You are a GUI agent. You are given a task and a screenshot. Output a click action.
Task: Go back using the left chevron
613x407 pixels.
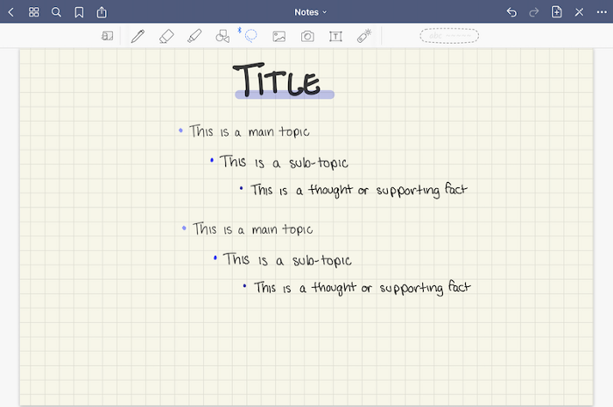pyautogui.click(x=11, y=12)
